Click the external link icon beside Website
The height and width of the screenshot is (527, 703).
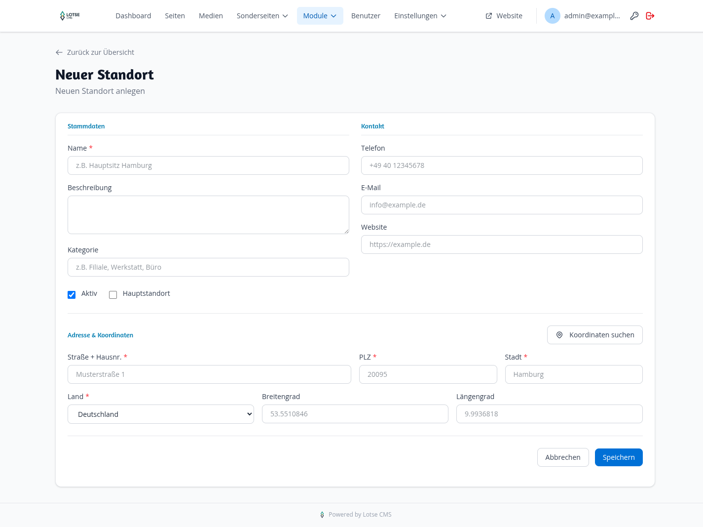[489, 16]
